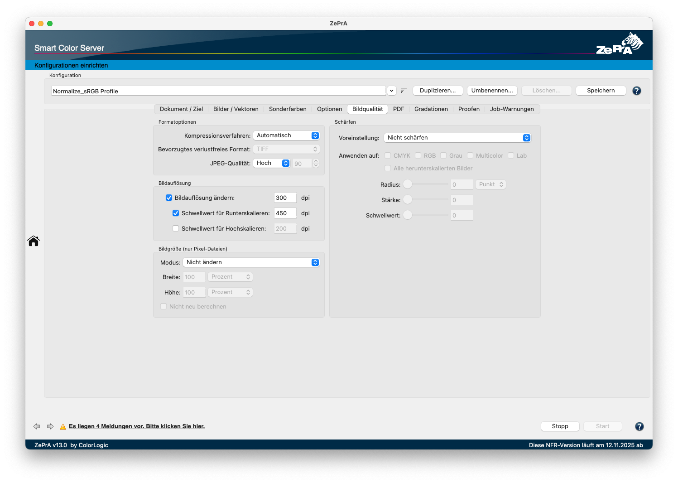
Task: Click the Speichern button
Action: [601, 91]
